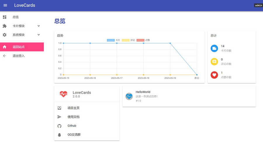
Task: Open the hamburger navigation menu
Action: 5,5
